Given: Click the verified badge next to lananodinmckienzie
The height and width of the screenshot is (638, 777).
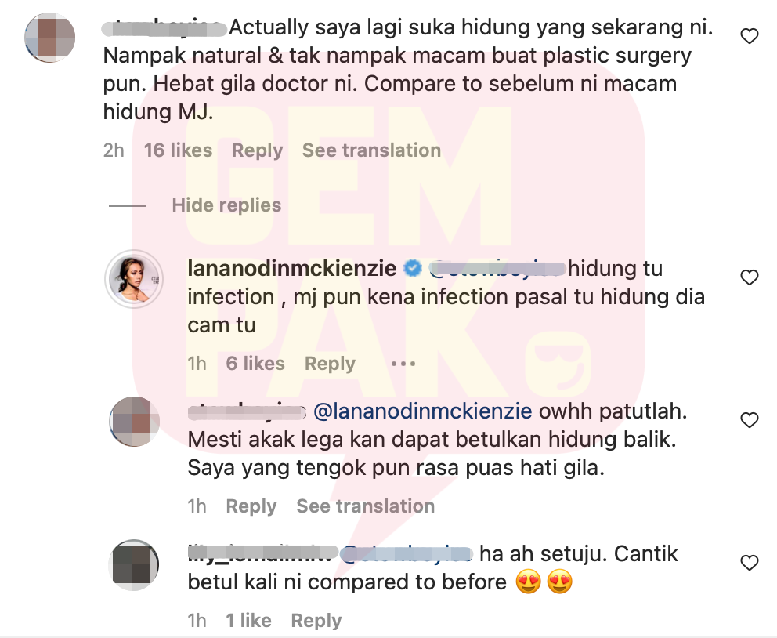Looking at the screenshot, I should (x=412, y=269).
